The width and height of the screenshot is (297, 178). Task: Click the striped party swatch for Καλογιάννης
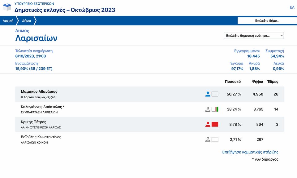pyautogui.click(x=215, y=109)
